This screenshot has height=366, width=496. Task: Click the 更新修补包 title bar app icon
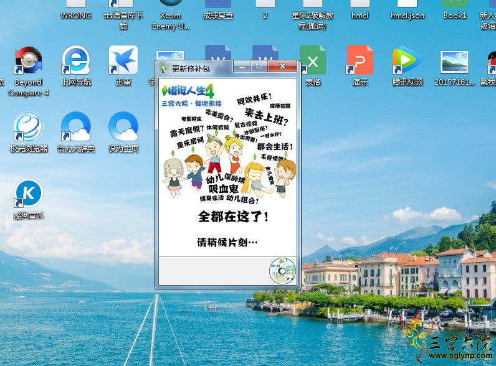[163, 68]
